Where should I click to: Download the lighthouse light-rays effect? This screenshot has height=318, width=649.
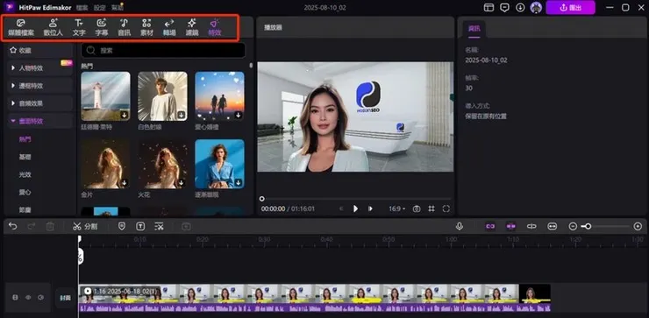(125, 115)
